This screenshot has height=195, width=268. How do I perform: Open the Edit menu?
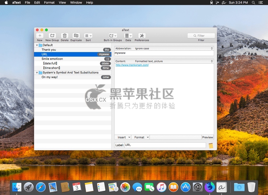pos(37,3)
